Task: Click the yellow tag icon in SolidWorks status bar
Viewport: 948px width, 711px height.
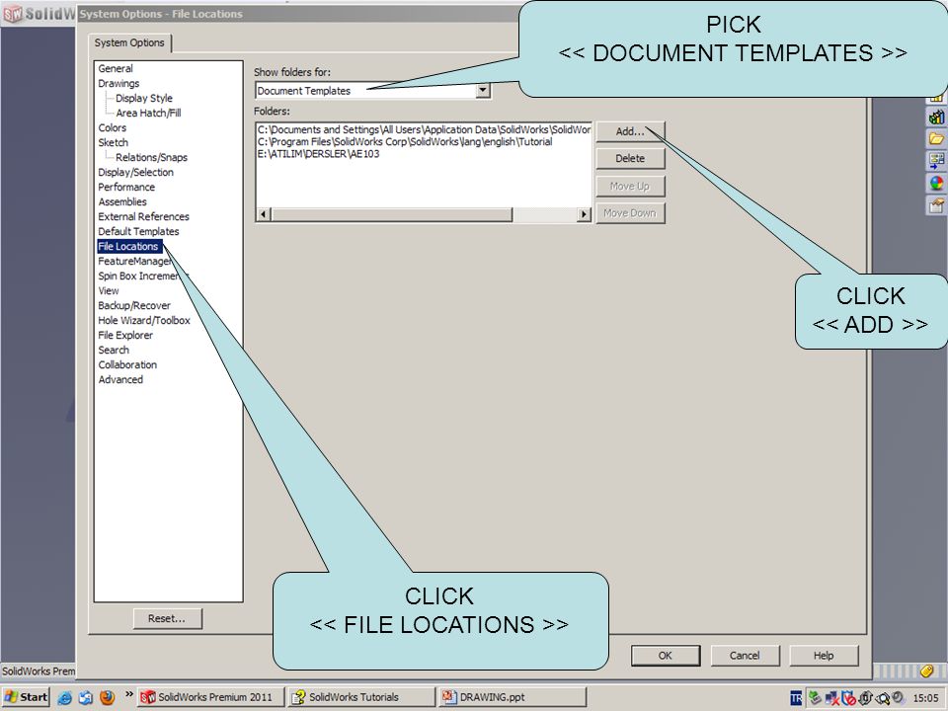Action: 927,671
